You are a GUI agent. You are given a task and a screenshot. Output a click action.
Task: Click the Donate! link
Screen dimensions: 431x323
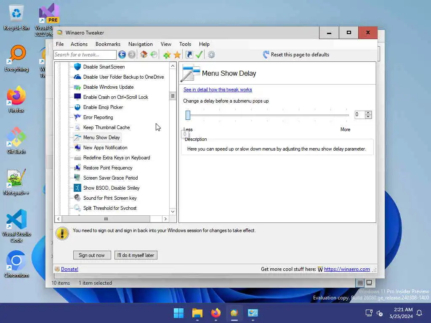coord(69,269)
